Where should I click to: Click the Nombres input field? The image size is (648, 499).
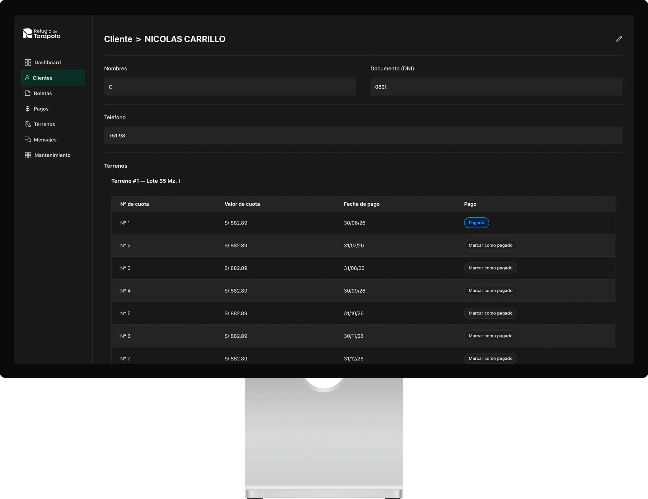point(230,87)
